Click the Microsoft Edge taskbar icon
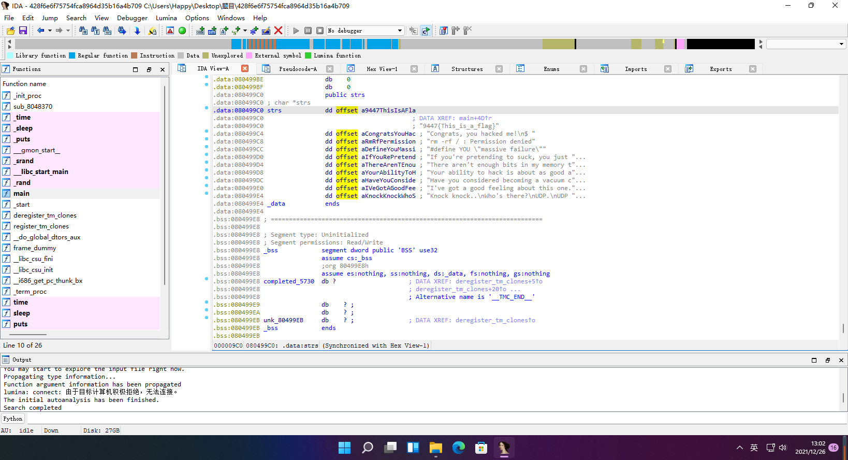Image resolution: width=848 pixels, height=460 pixels. coord(458,448)
